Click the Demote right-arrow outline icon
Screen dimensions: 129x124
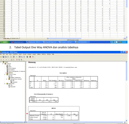coord(3,60)
